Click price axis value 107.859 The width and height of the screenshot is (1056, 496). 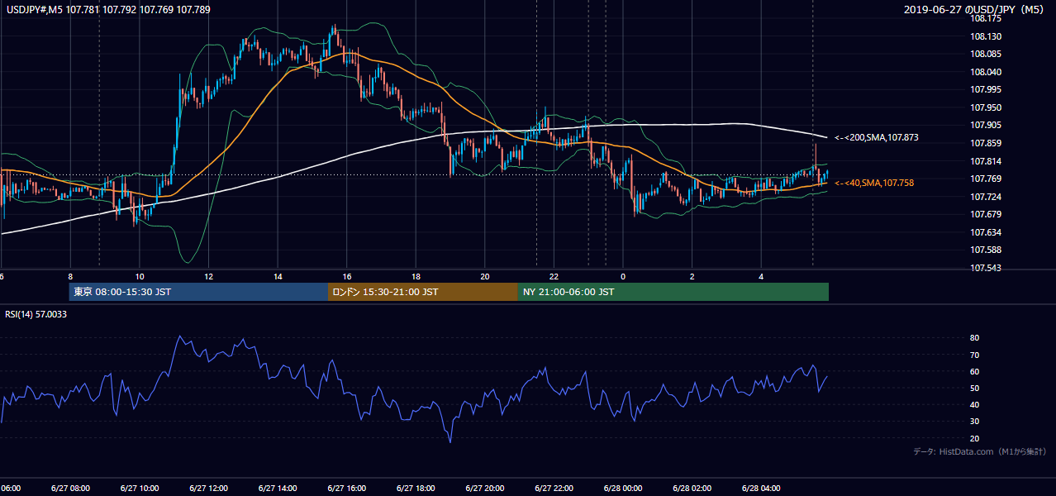(x=985, y=143)
